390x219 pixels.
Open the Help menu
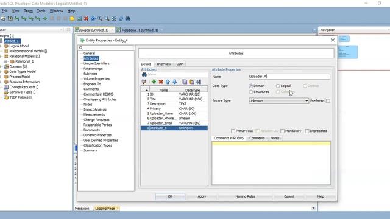click(x=71, y=11)
